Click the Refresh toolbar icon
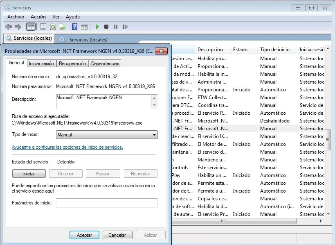 pyautogui.click(x=53, y=27)
